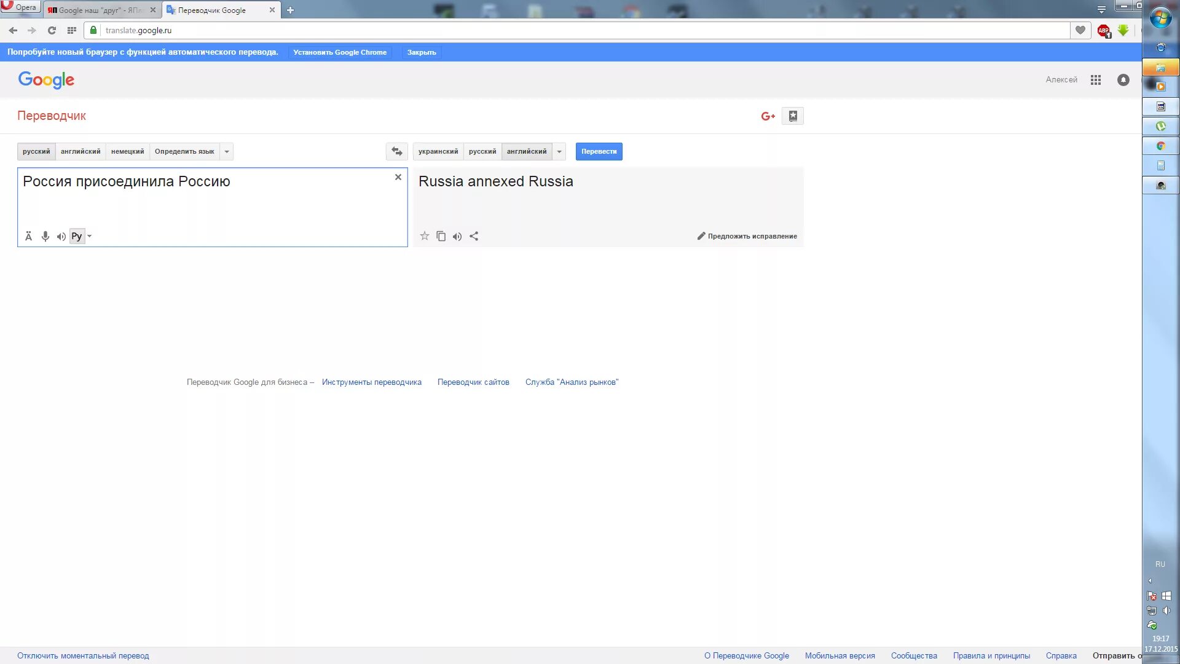Click 'Мобильная версия' footer link
The image size is (1180, 664).
point(840,656)
